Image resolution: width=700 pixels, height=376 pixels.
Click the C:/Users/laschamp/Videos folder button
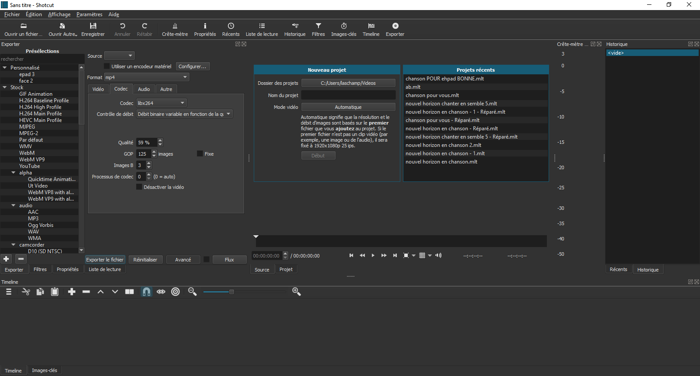point(348,83)
